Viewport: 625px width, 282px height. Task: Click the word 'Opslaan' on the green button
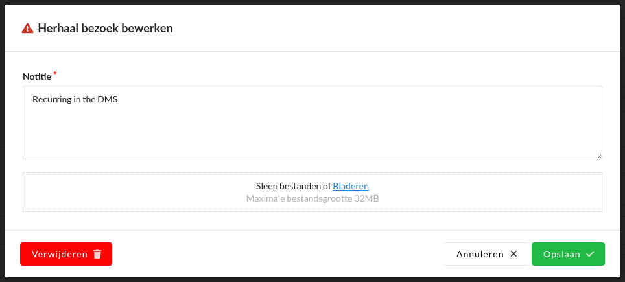561,254
